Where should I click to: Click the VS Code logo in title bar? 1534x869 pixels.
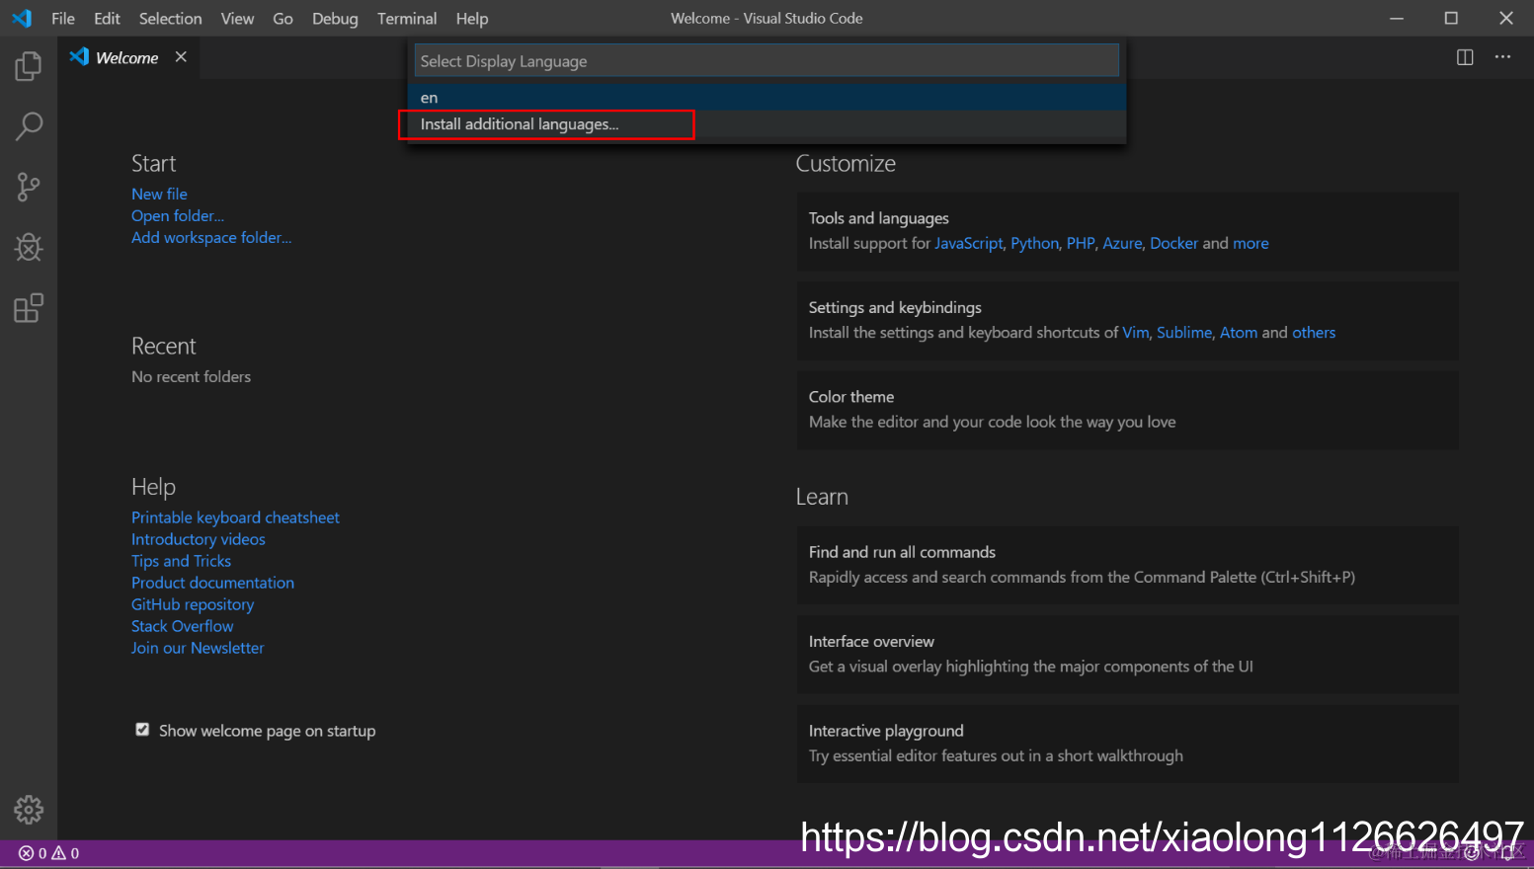coord(22,18)
